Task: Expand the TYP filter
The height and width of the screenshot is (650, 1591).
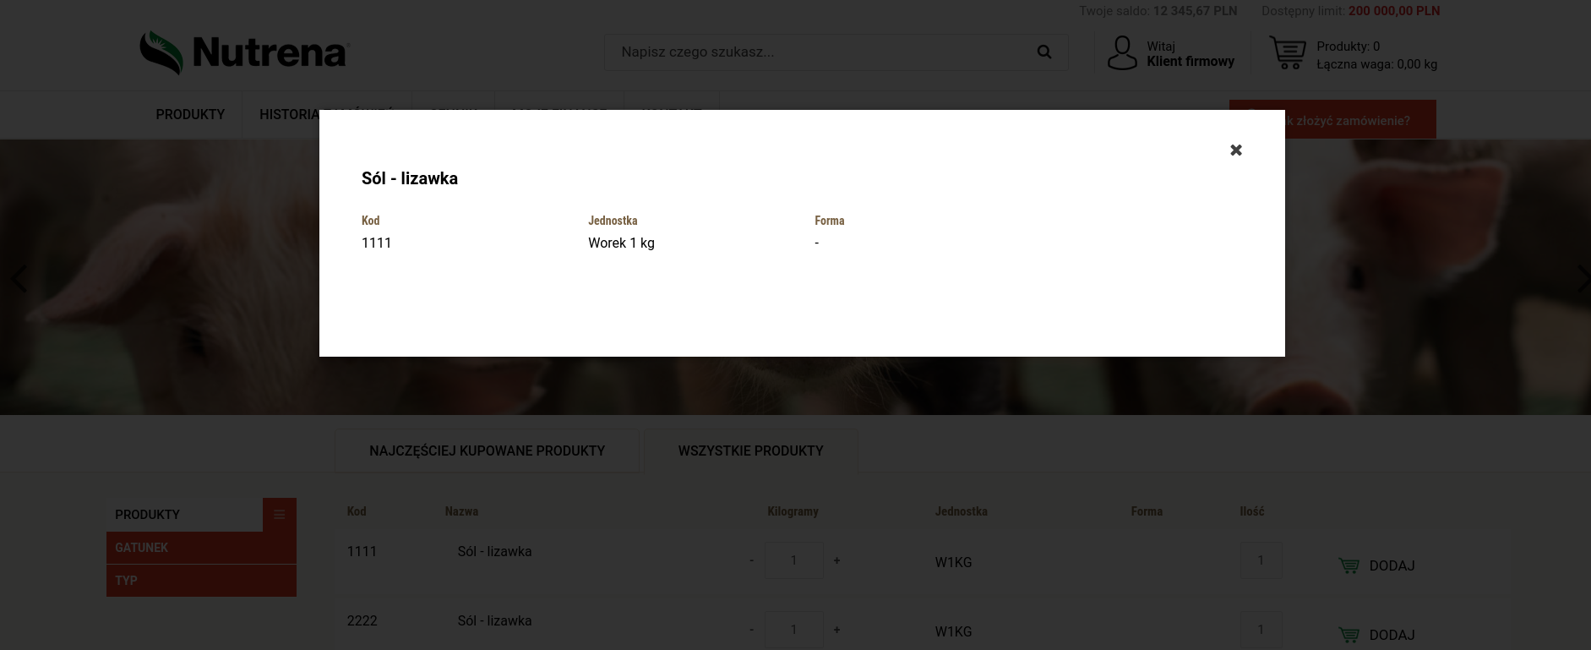Action: 201,581
